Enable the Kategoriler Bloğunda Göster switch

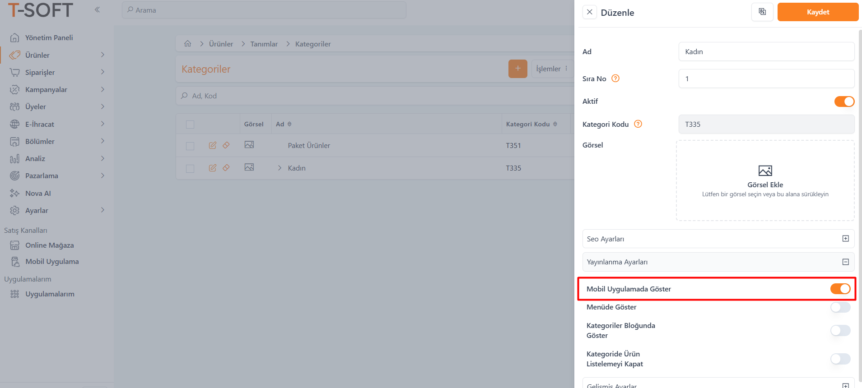(x=840, y=330)
